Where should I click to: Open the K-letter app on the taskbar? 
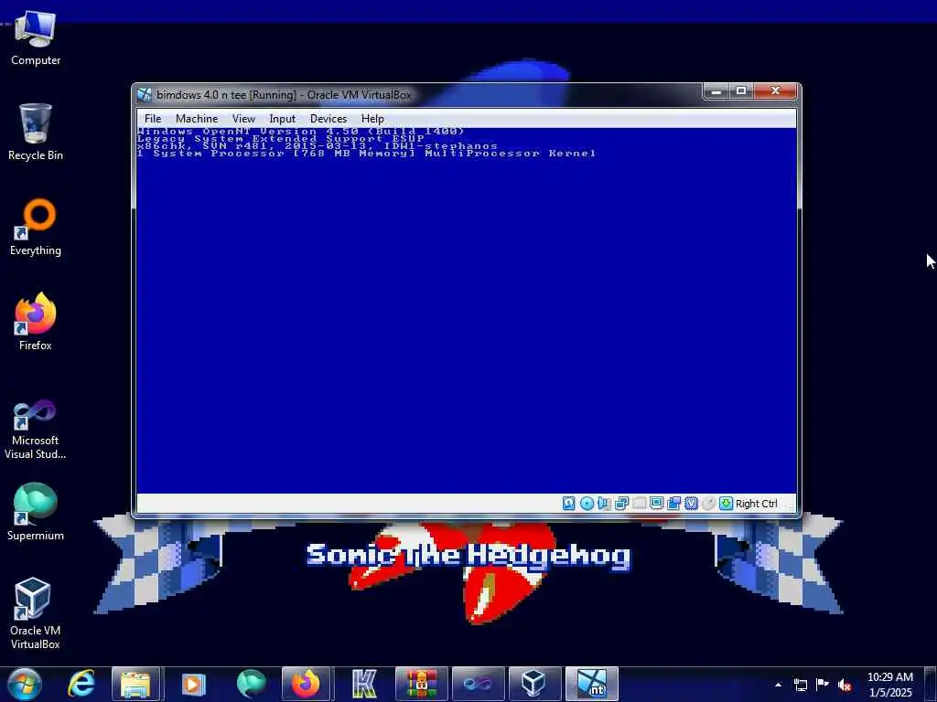364,684
